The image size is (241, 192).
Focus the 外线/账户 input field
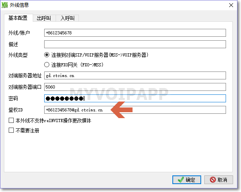coord(135,33)
